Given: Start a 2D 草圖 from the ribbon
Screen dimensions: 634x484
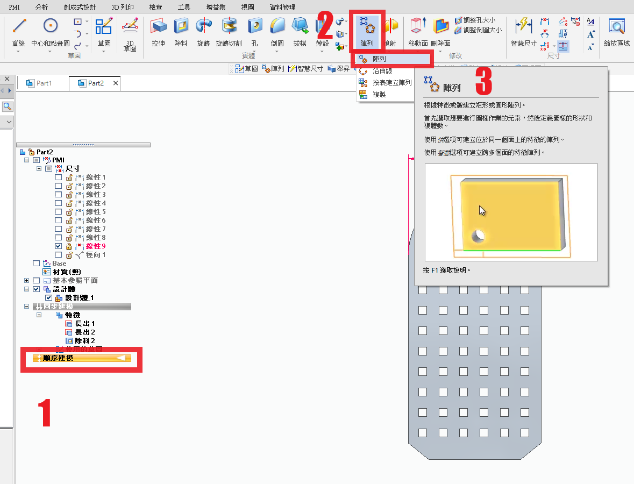Looking at the screenshot, I should pyautogui.click(x=104, y=32).
